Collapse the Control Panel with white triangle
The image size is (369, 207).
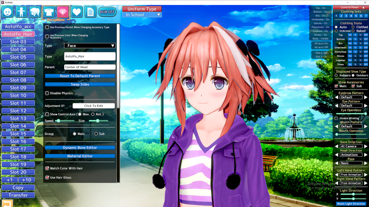click(363, 7)
